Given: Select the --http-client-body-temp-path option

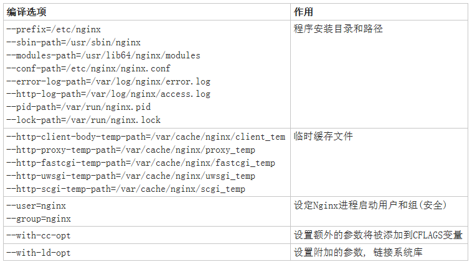Looking at the screenshot, I should pos(146,137).
